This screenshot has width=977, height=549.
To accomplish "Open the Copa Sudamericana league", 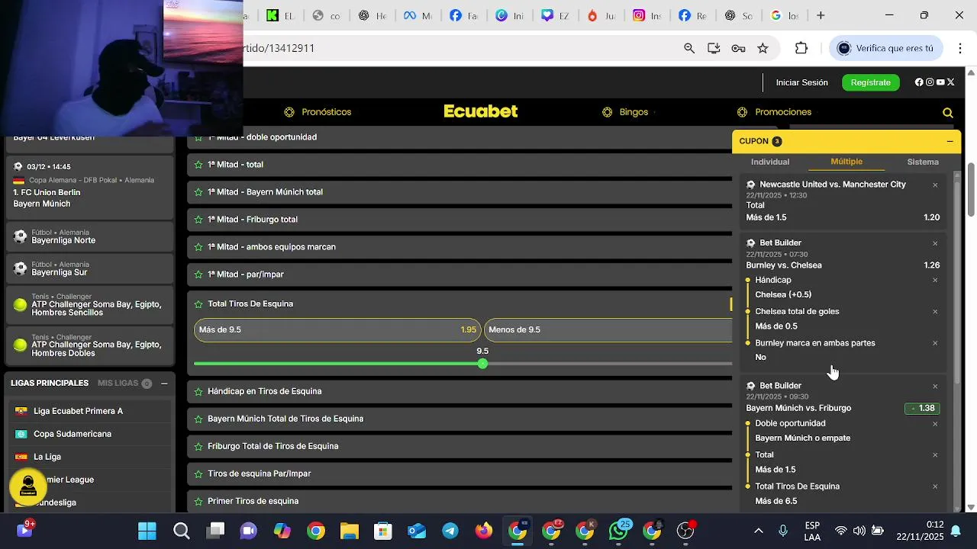I will [90, 434].
